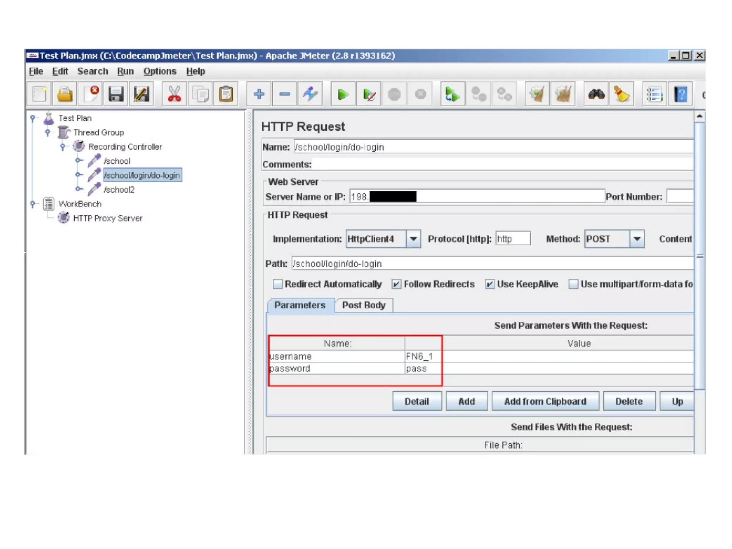
Task: Click the green Start test run icon
Action: point(343,94)
